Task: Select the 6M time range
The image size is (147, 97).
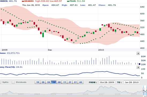Action: pyautogui.click(x=59, y=82)
